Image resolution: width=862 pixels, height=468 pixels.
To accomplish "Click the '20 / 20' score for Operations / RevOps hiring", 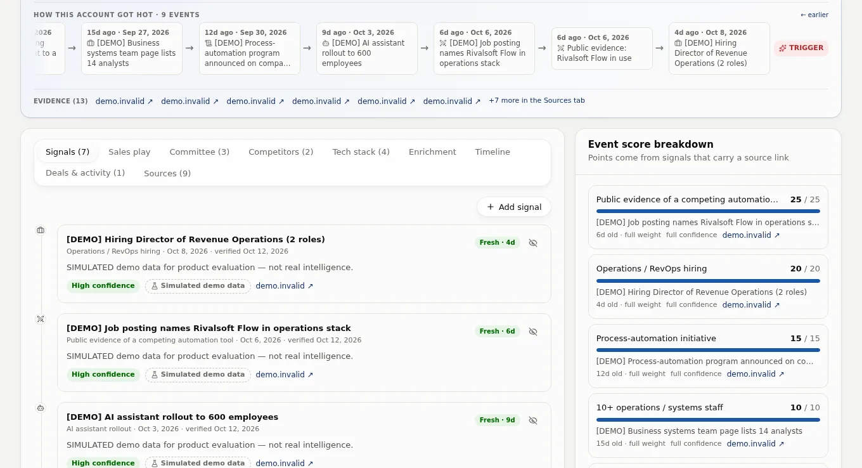I will click(x=805, y=269).
